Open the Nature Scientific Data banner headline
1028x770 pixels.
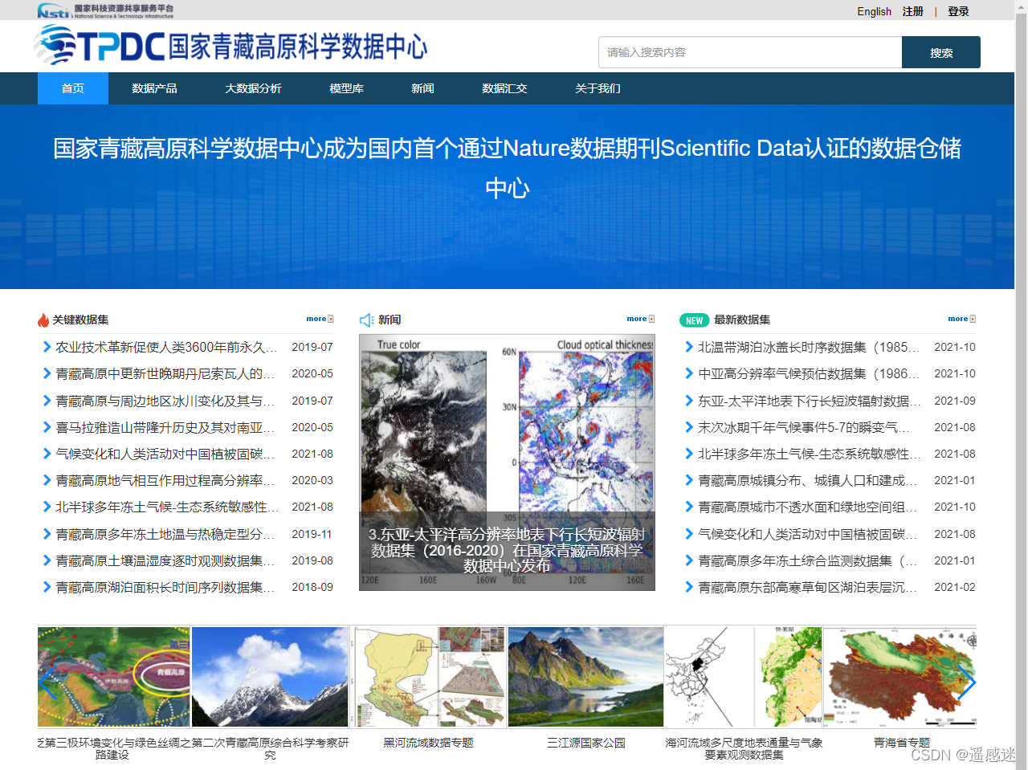pyautogui.click(x=507, y=168)
